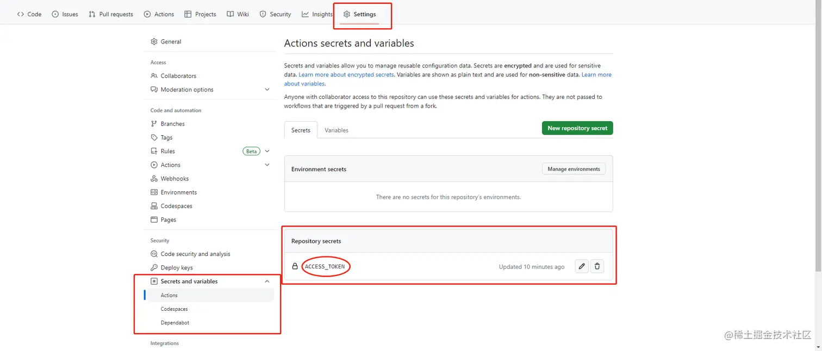
Task: Click the lock icon beside ACCESS_TOKEN
Action: (295, 266)
